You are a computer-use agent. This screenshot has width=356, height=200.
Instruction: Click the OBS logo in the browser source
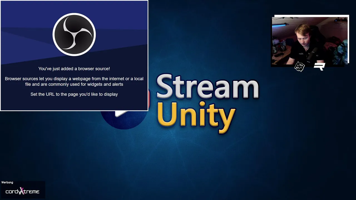coord(74,34)
